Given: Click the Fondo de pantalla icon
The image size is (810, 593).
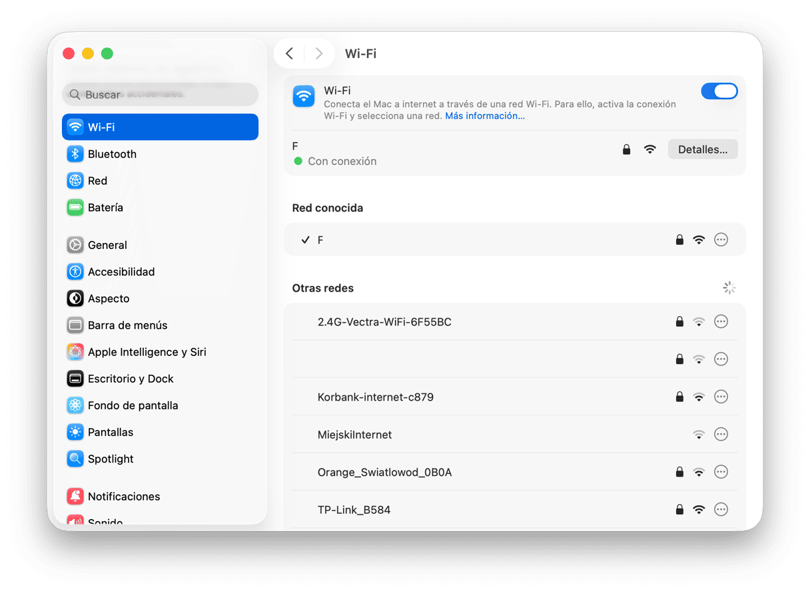Looking at the screenshot, I should [x=75, y=405].
